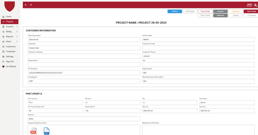Screen dimensions: 258x135
Task: Click the empty Lab field
Action: 198,64
